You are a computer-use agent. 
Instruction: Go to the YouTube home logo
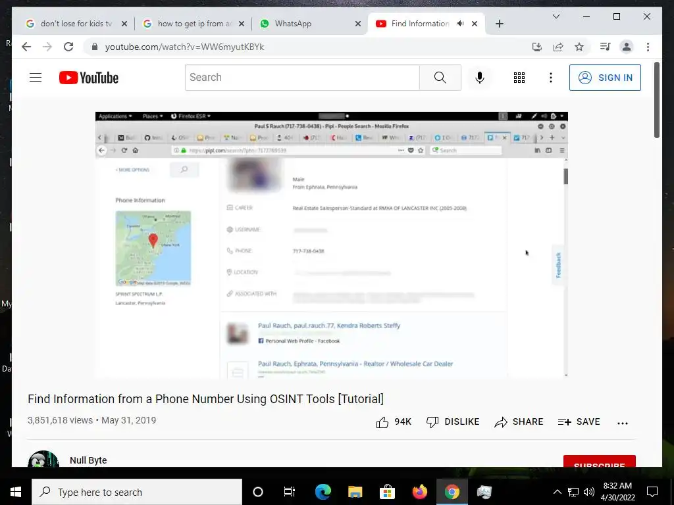89,78
